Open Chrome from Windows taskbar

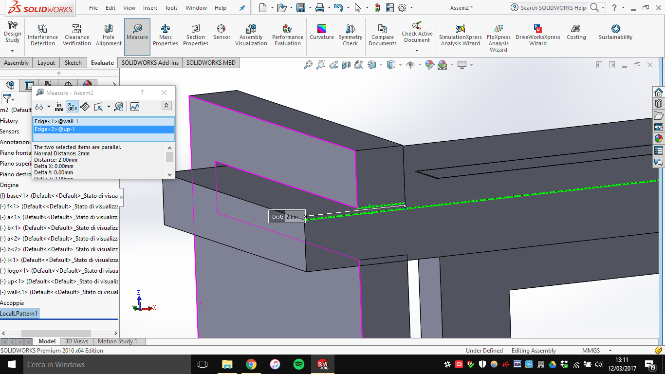point(251,364)
